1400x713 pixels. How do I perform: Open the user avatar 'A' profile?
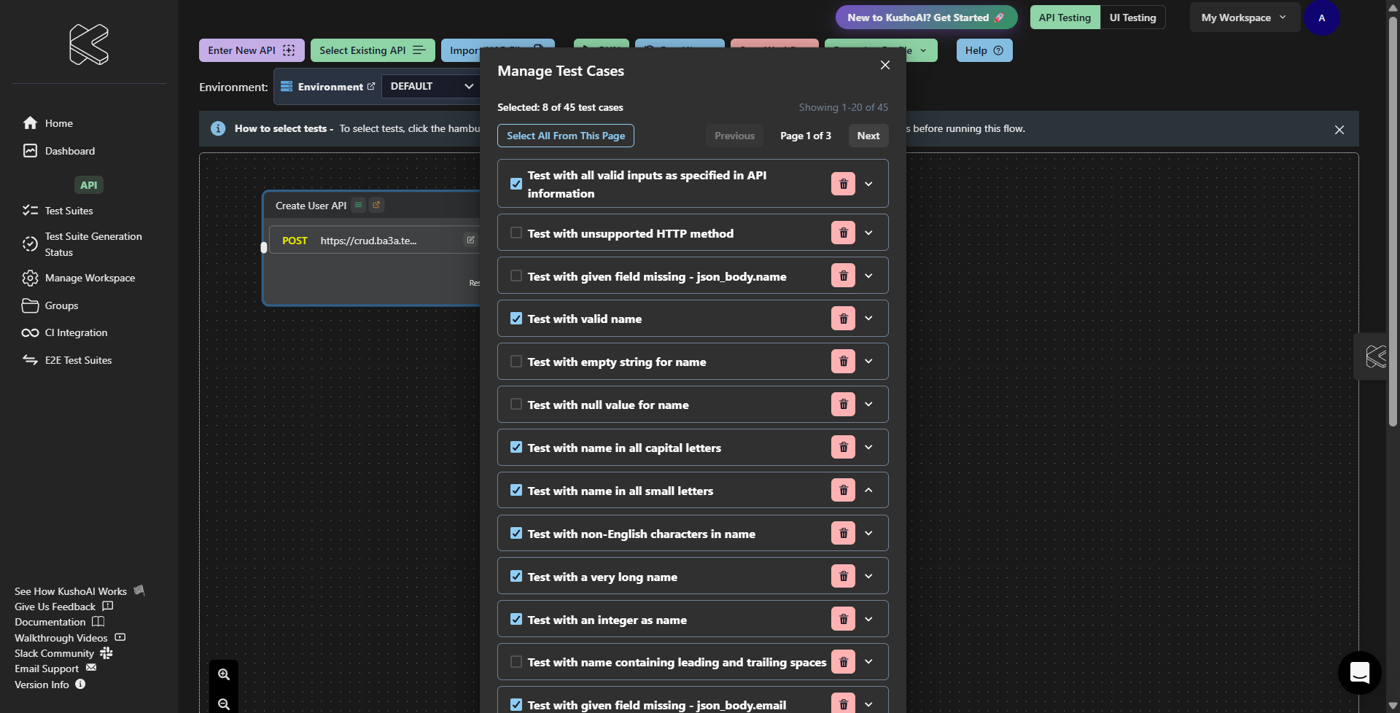1321,17
